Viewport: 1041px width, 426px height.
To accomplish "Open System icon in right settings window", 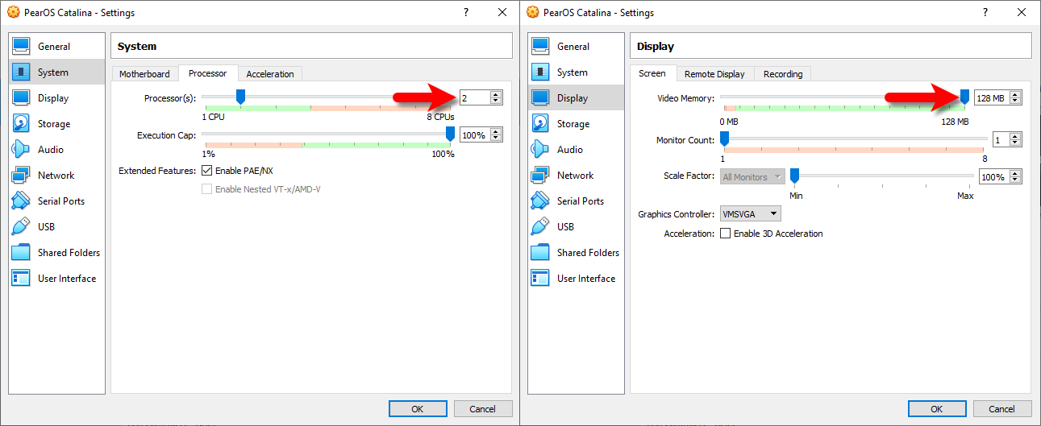I will coord(540,72).
